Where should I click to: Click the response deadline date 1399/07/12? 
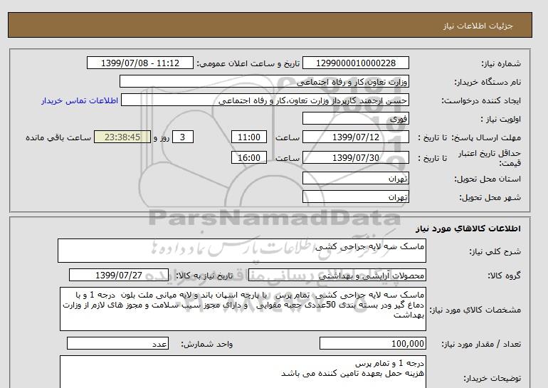coord(355,137)
